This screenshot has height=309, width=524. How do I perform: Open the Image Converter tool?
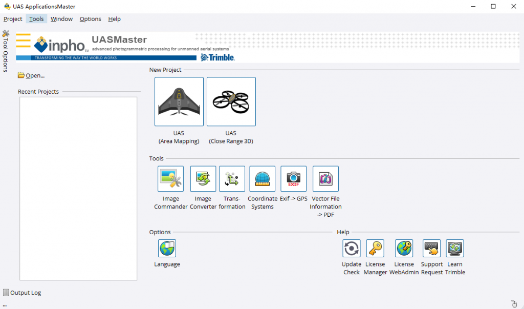(203, 179)
